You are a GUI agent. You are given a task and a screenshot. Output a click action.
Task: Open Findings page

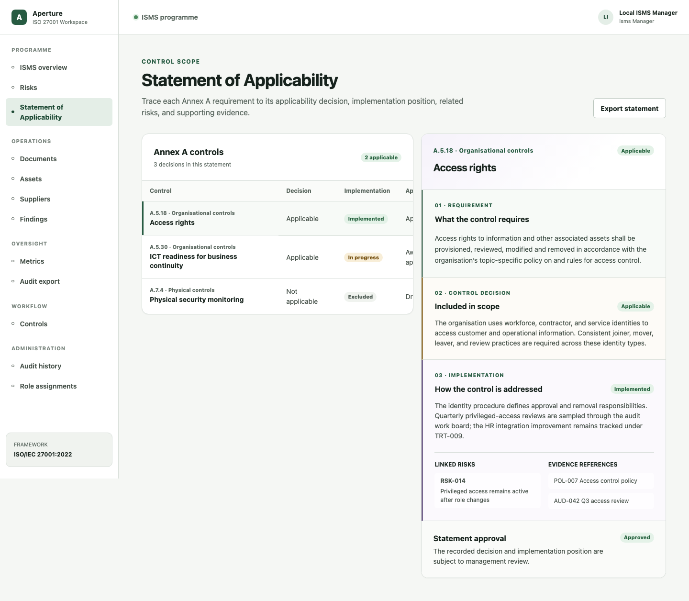tap(59, 219)
